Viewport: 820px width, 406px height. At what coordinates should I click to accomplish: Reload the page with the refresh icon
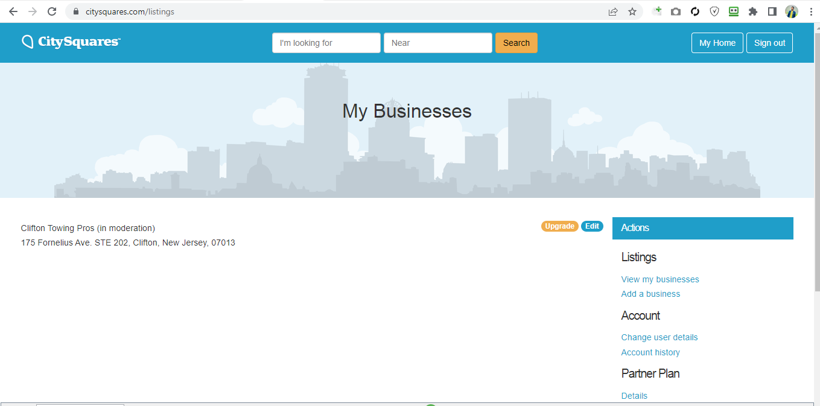[x=52, y=11]
